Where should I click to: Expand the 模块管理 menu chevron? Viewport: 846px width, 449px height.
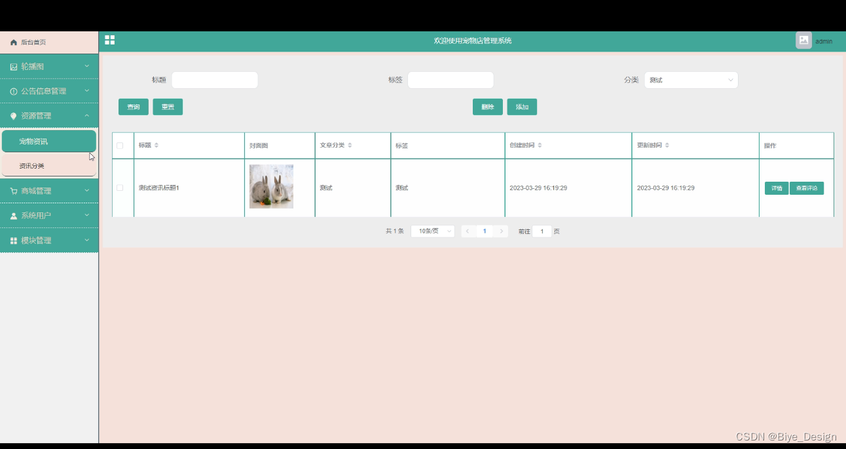(87, 239)
